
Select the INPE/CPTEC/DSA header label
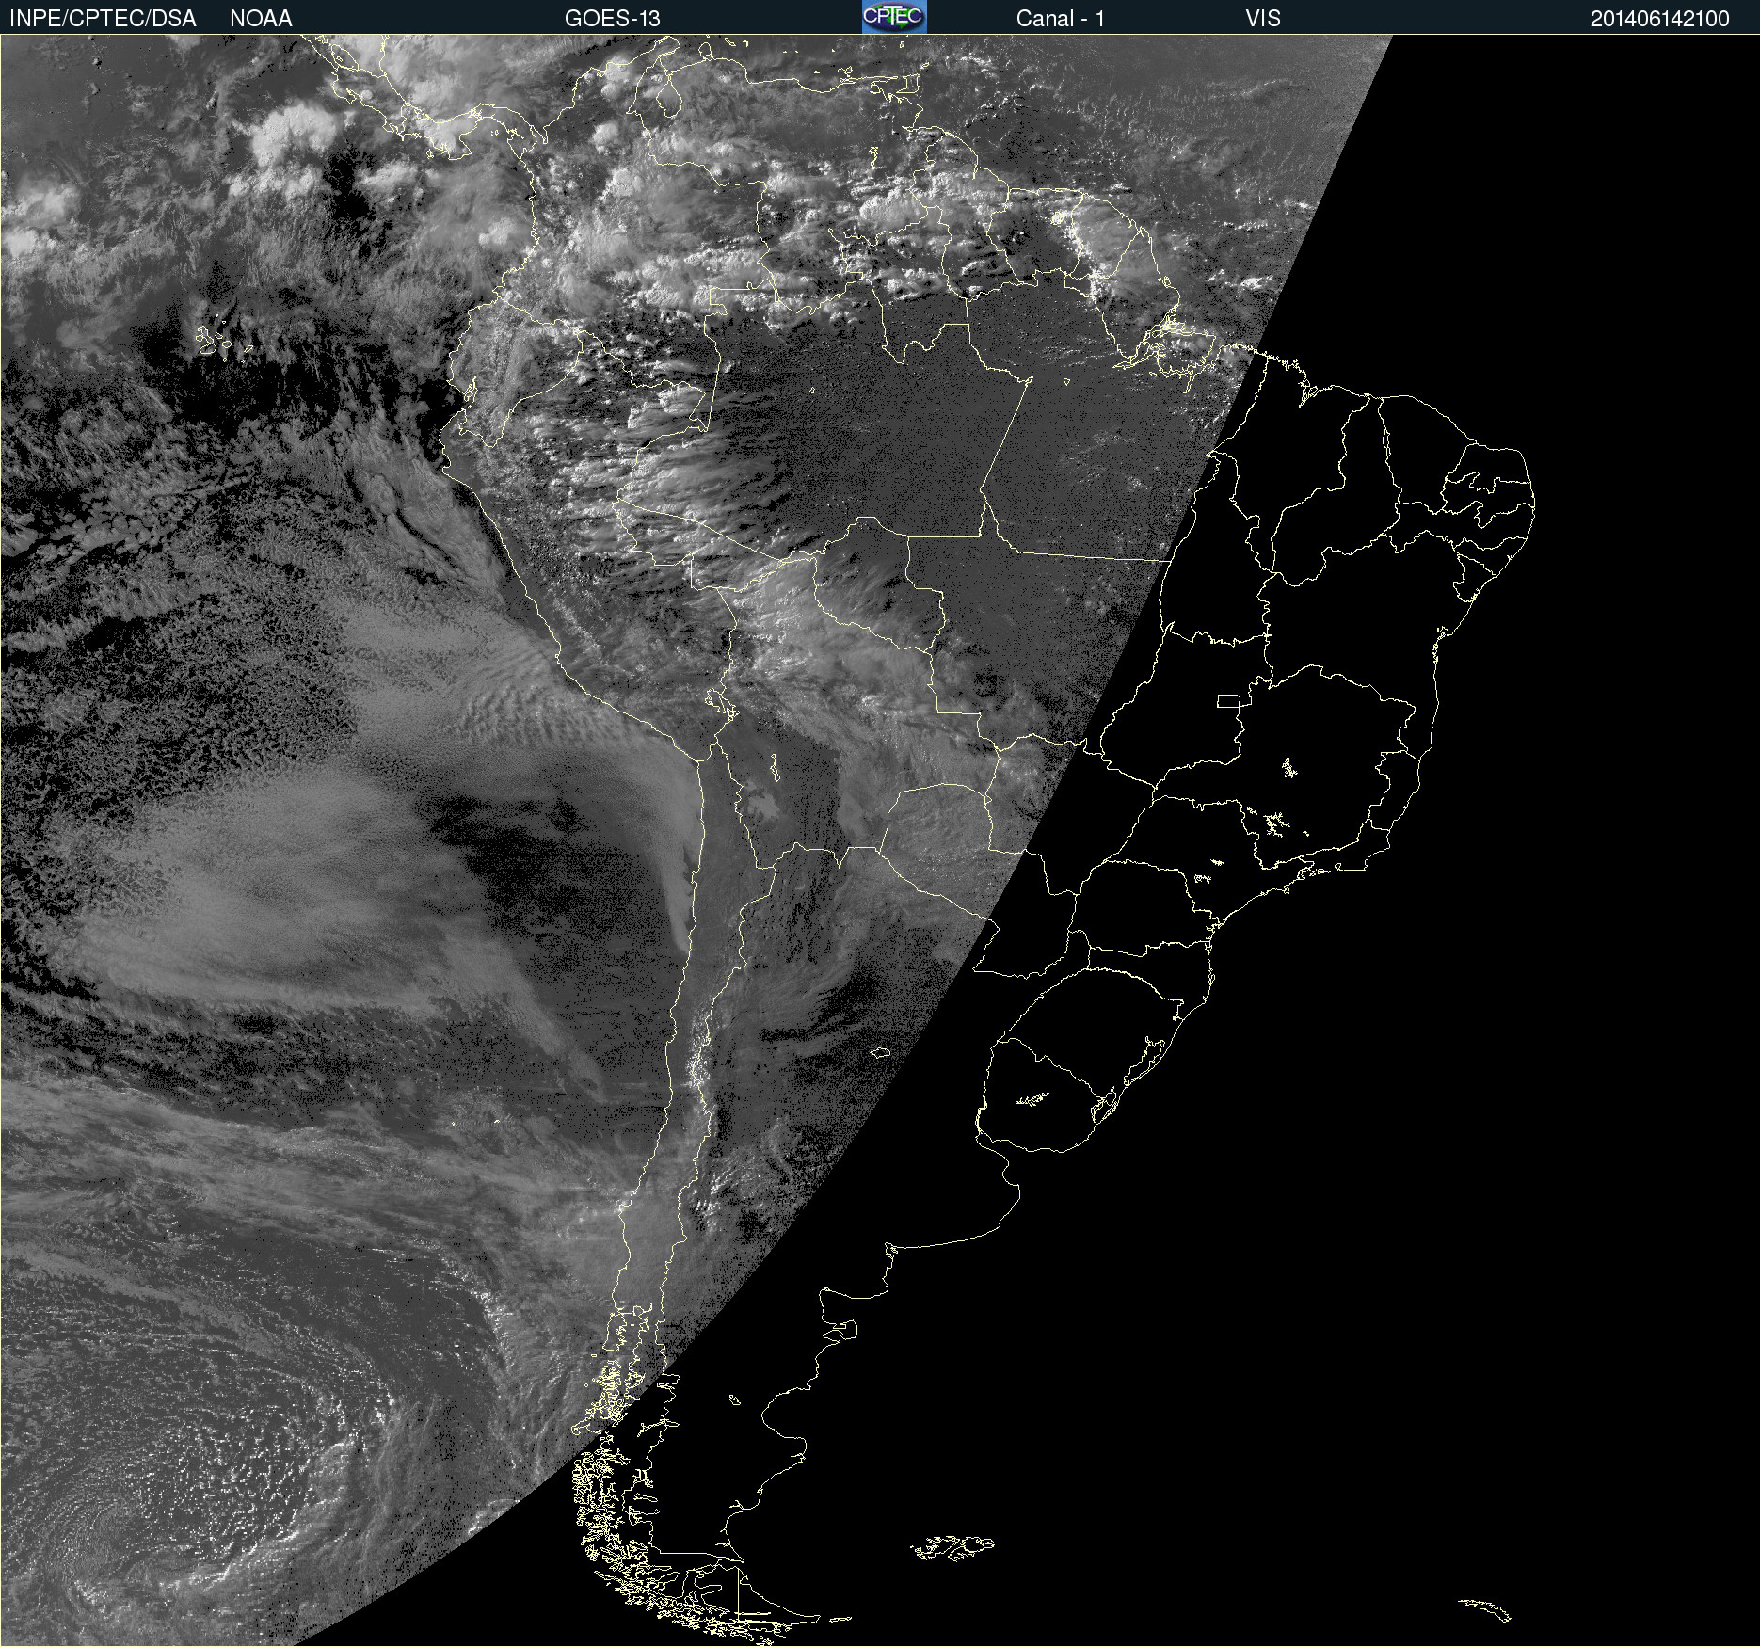pos(103,19)
